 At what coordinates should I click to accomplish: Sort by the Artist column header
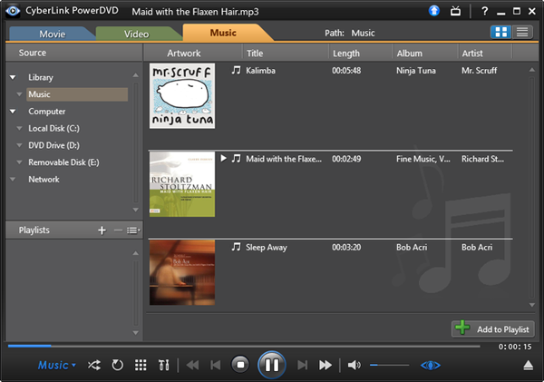[485, 54]
